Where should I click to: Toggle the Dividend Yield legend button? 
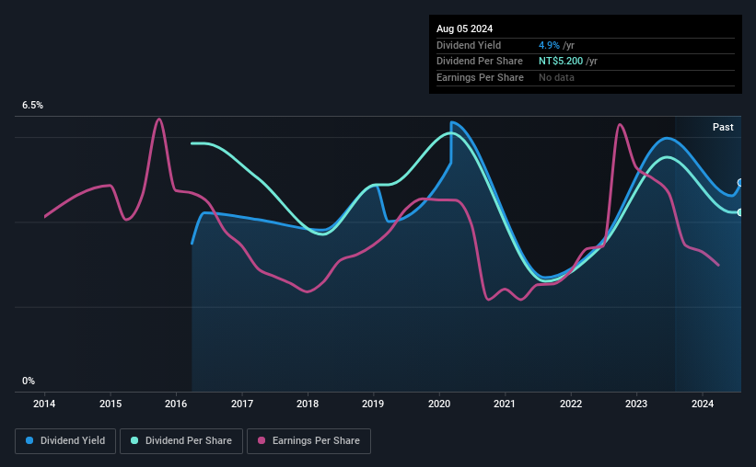pyautogui.click(x=65, y=441)
